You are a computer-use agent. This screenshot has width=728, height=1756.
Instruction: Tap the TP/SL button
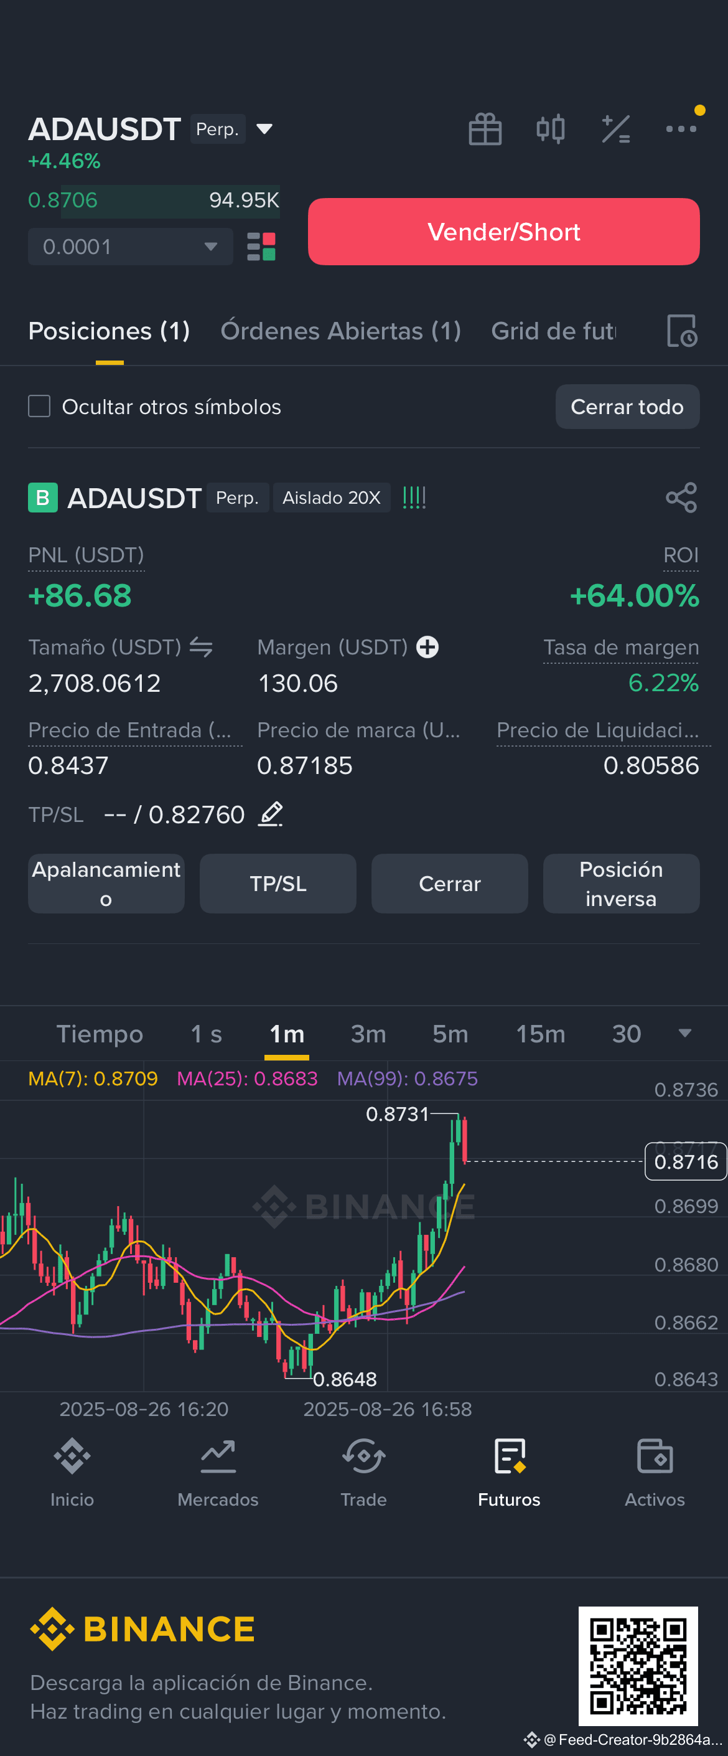pyautogui.click(x=278, y=884)
